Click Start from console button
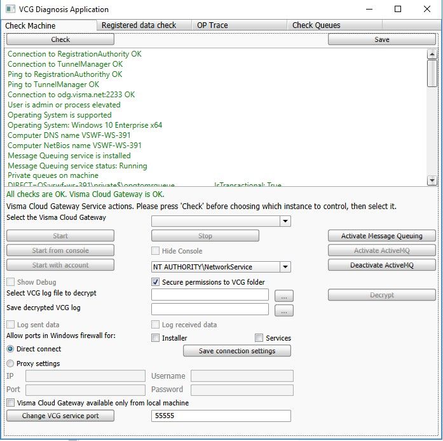Viewport: 443px width, 441px height. pos(60,250)
